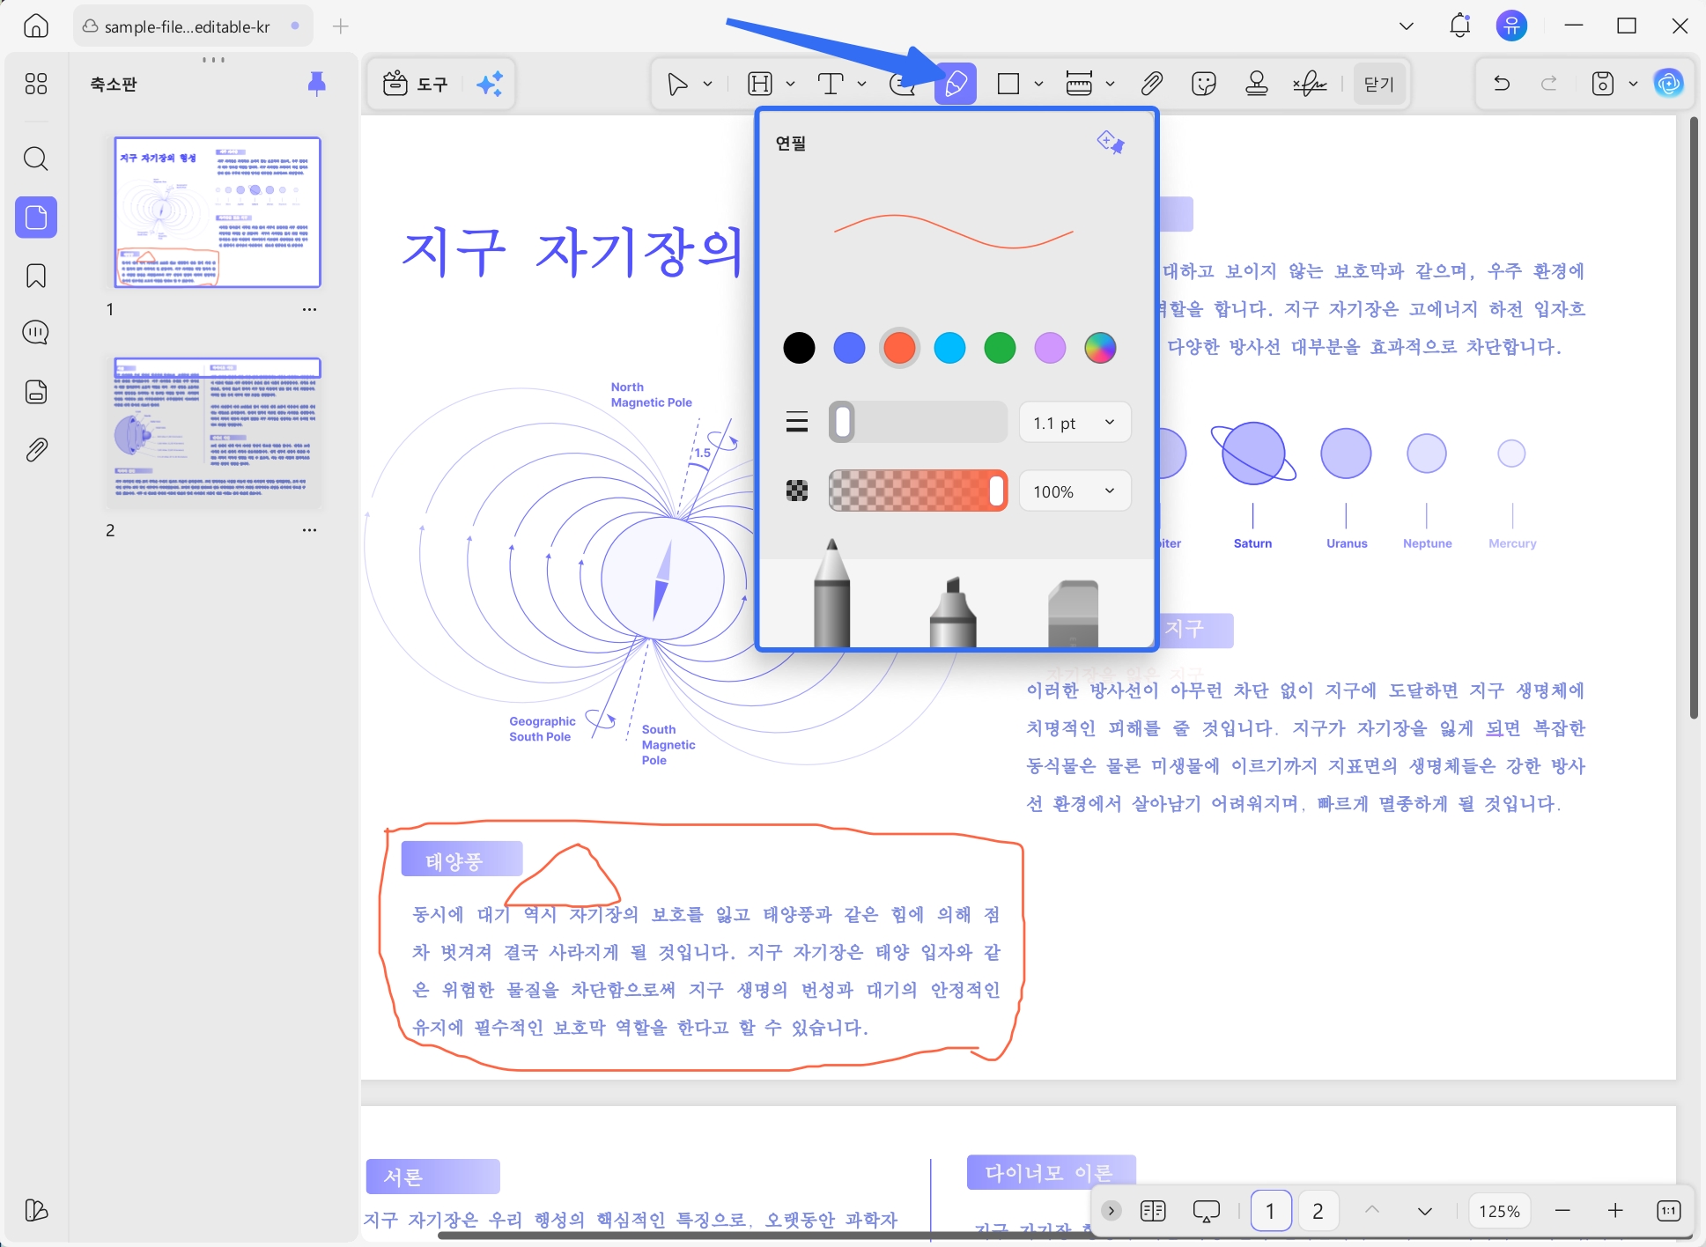Select the eraser in pencil popup
The height and width of the screenshot is (1247, 1706).
[x=1073, y=614]
